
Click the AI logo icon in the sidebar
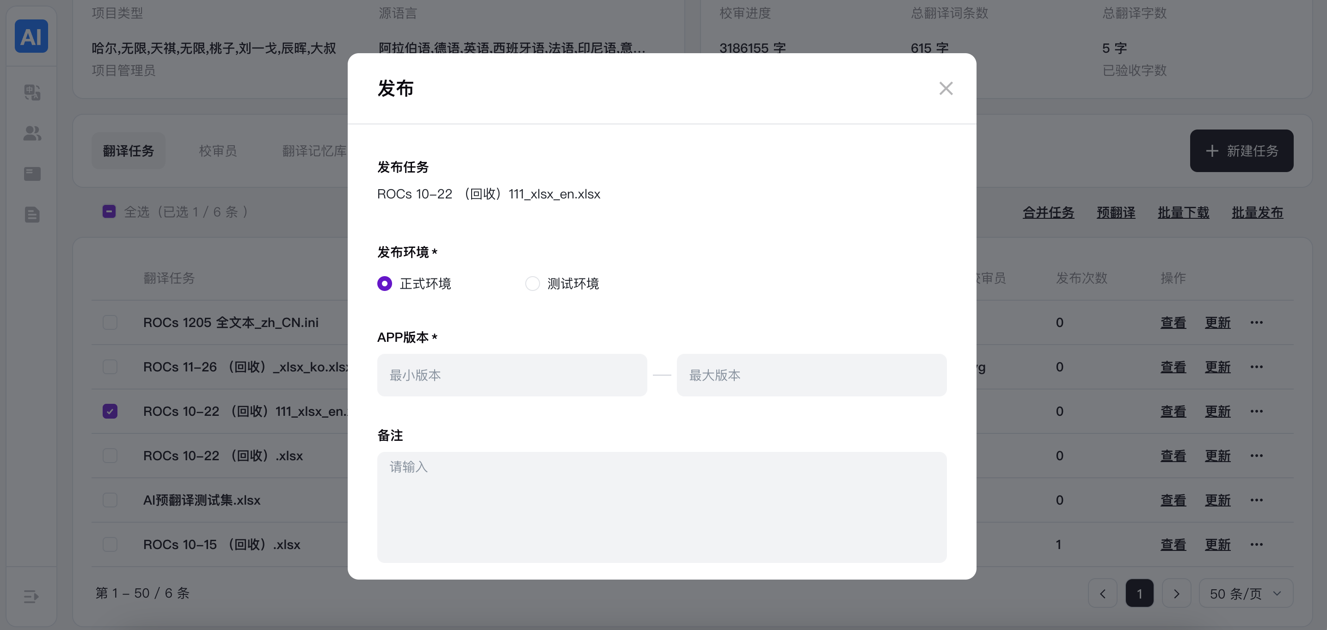(31, 36)
